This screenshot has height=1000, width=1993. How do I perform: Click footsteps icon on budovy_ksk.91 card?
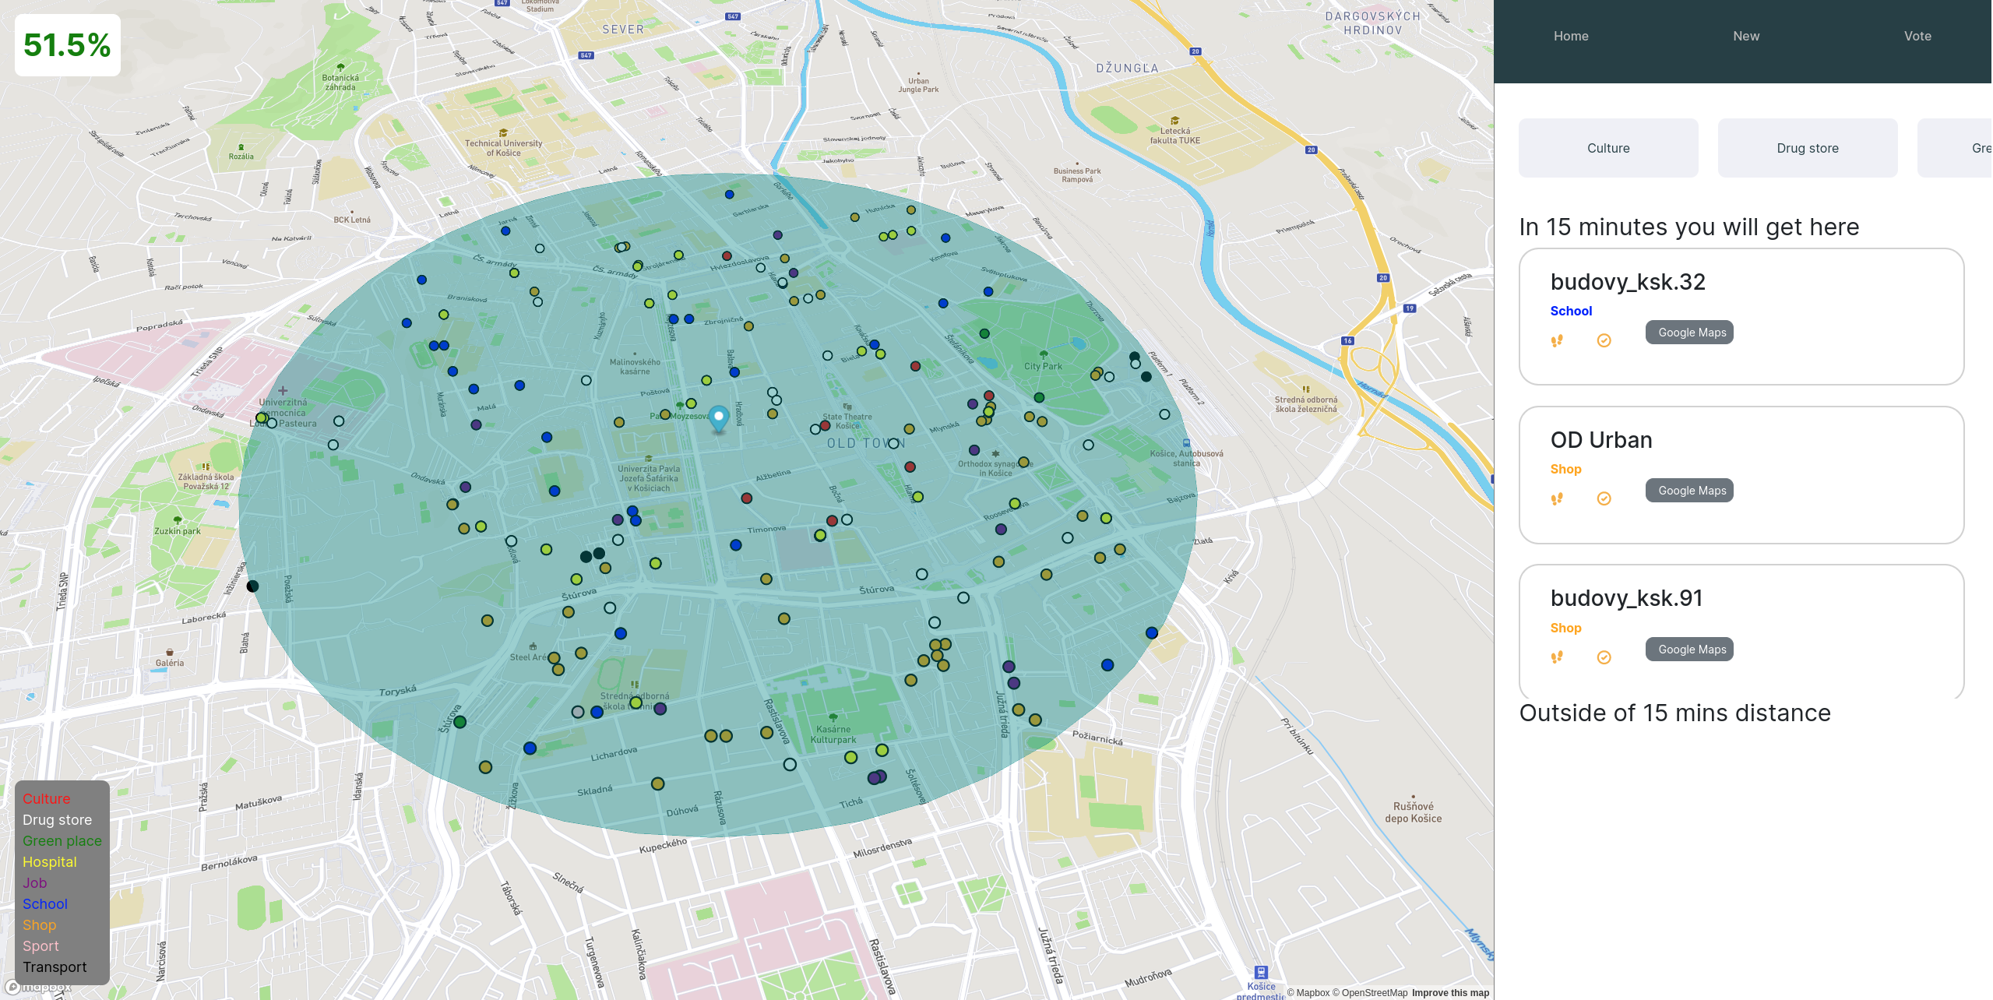pyautogui.click(x=1557, y=657)
